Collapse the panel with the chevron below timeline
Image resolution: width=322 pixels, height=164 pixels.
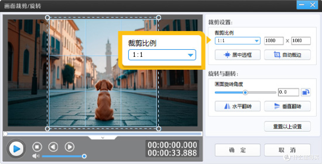[x=103, y=137]
